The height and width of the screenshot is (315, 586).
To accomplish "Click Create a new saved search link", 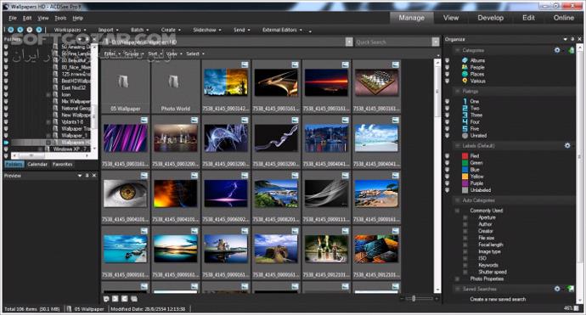I will pyautogui.click(x=498, y=299).
